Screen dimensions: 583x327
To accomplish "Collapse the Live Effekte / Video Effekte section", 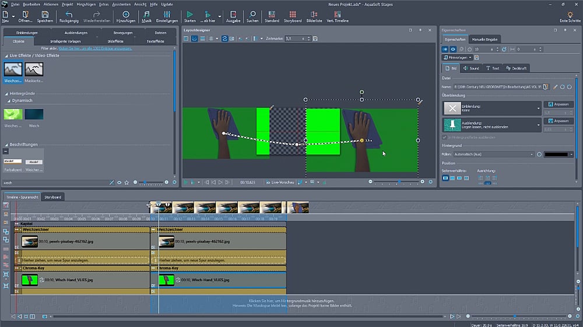I will click(6, 55).
